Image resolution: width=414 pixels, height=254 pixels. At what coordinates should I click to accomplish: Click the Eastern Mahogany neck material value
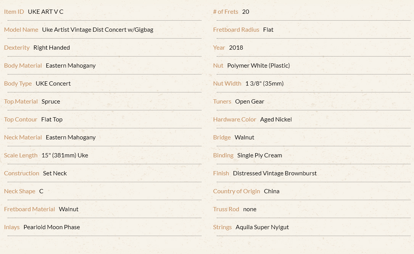pyautogui.click(x=71, y=138)
